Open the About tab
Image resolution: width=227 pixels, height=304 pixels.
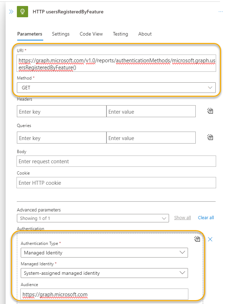tap(145, 34)
